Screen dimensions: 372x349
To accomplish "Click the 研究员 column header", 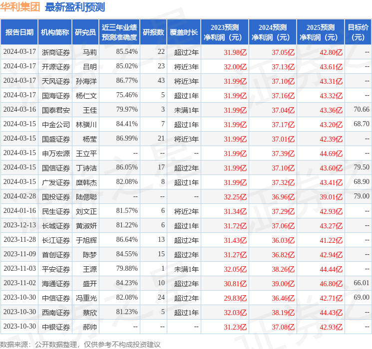I will click(x=85, y=32).
